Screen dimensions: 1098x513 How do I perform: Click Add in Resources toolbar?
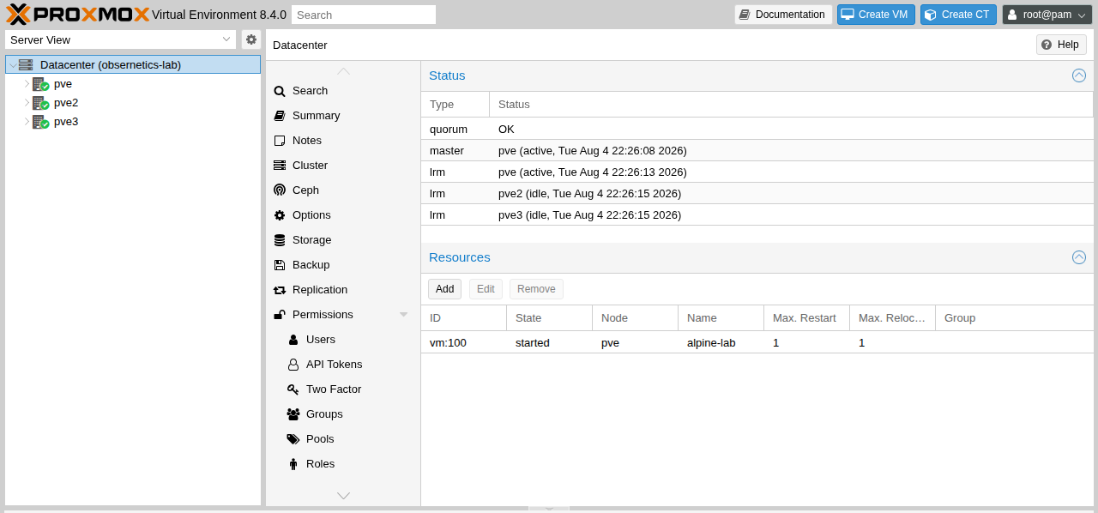[444, 289]
